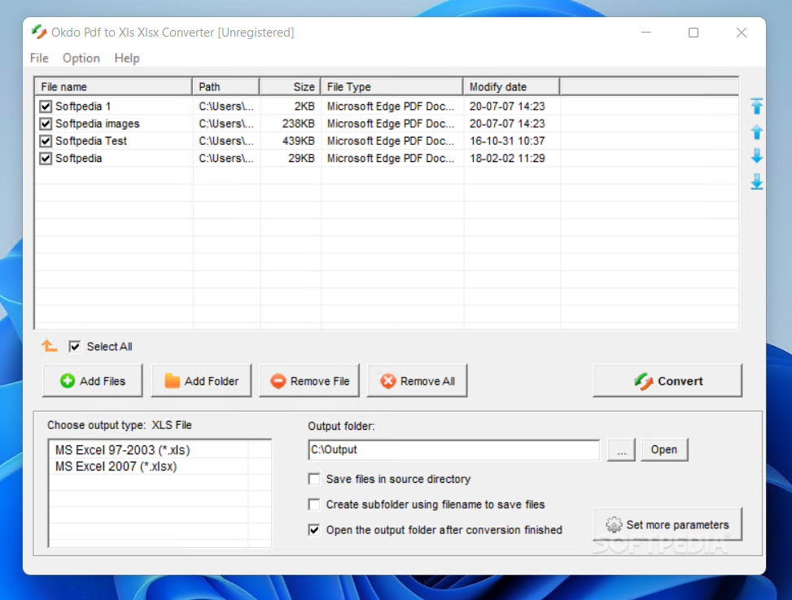Click the Output folder path field
The height and width of the screenshot is (600, 792).
click(x=453, y=449)
